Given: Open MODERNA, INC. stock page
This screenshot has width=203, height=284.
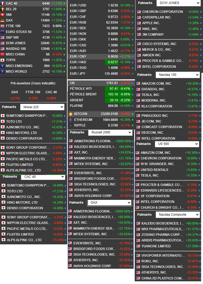Looking at the screenshot, I should [154, 100].
